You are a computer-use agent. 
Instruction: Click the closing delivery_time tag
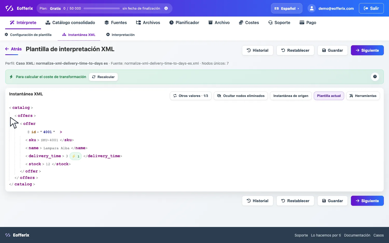103,156
